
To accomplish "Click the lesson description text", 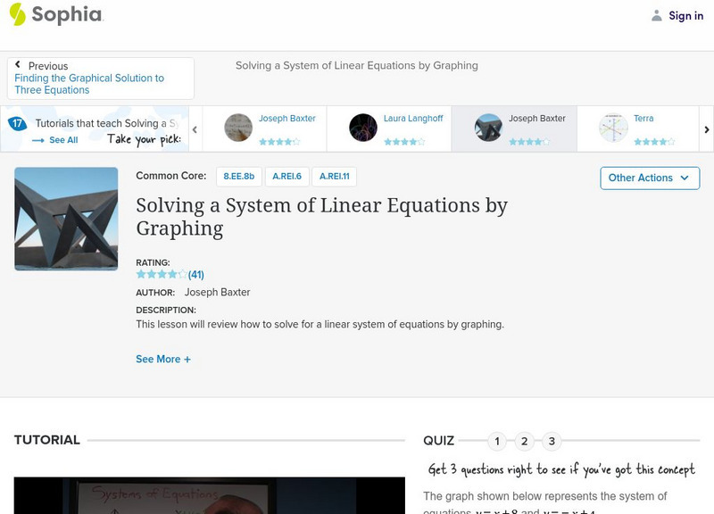I will (320, 325).
